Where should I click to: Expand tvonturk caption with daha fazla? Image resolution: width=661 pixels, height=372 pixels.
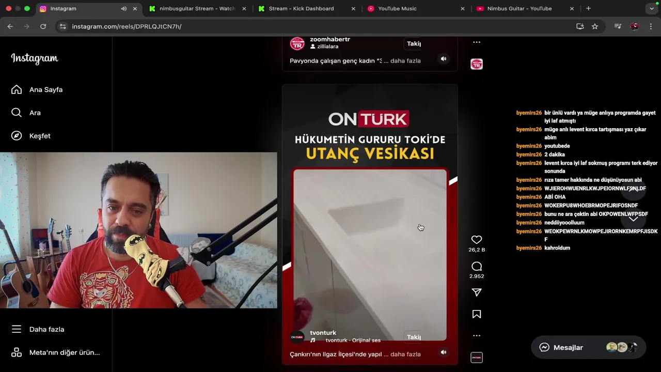[405, 354]
